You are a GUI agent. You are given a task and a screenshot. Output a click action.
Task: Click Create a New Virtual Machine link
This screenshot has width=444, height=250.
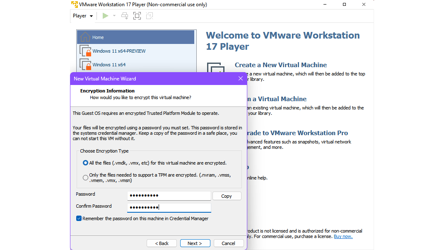click(x=281, y=65)
